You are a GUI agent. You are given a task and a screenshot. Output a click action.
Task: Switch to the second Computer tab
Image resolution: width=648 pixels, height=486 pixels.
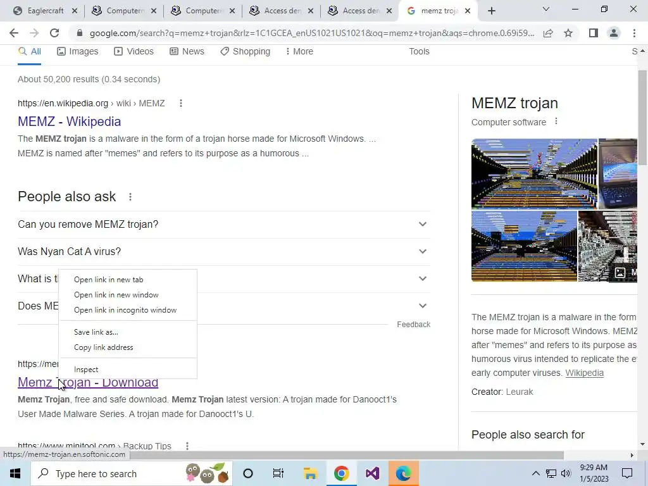click(x=203, y=11)
